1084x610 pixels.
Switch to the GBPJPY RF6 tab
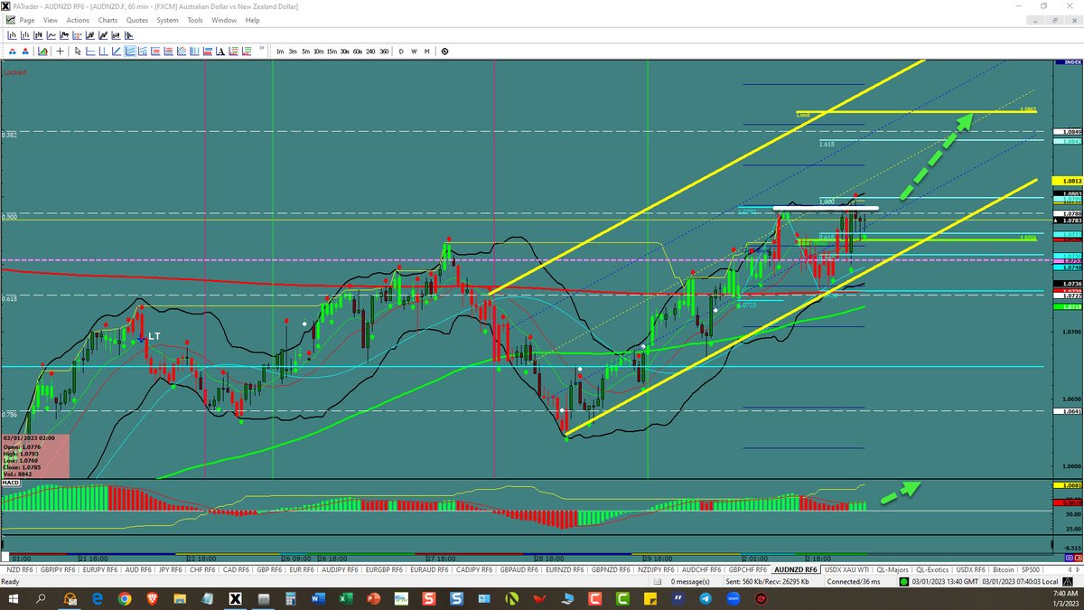coord(57,570)
